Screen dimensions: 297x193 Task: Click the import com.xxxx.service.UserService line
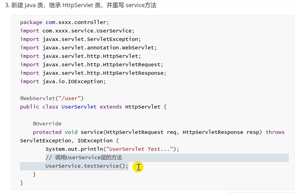click(77, 31)
